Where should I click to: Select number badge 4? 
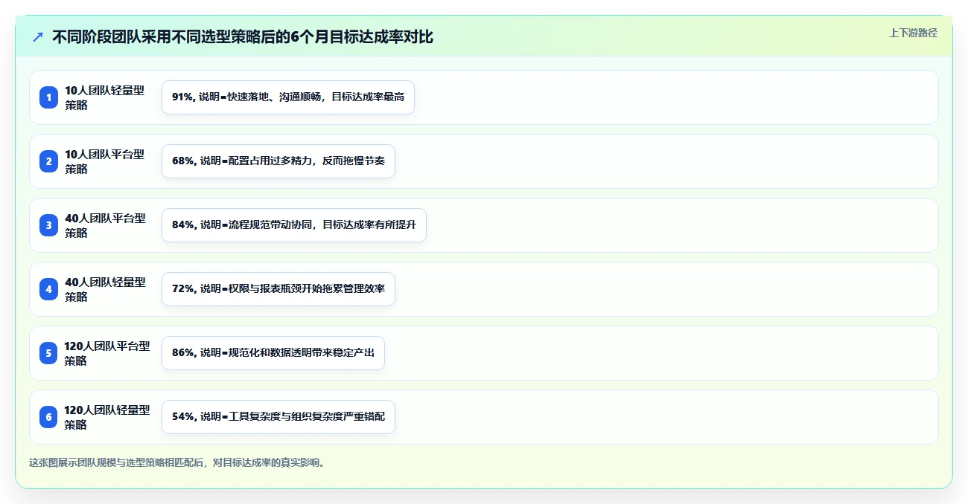pos(48,289)
